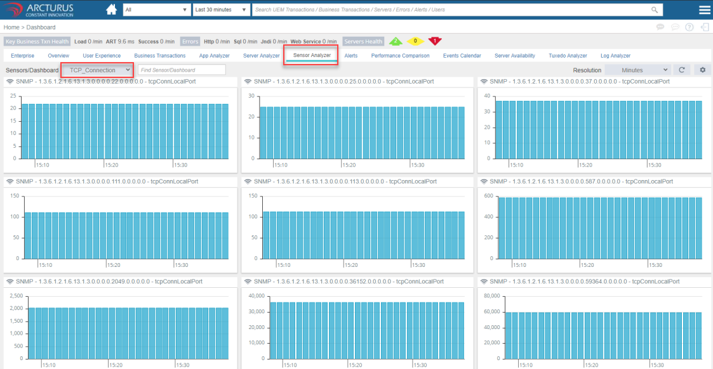Click the green healthy servers indicator
713x369 pixels.
(395, 41)
